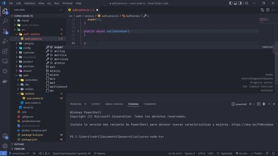Viewport: 278px width, 156px height.
Task: Click the compare changes icon in editor toolbar
Action: 262,10
